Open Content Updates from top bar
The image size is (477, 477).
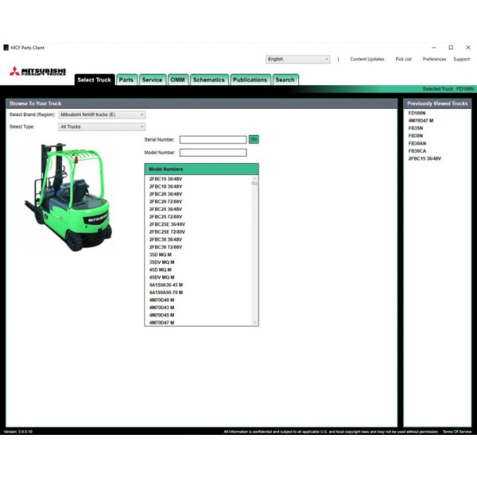click(x=366, y=59)
